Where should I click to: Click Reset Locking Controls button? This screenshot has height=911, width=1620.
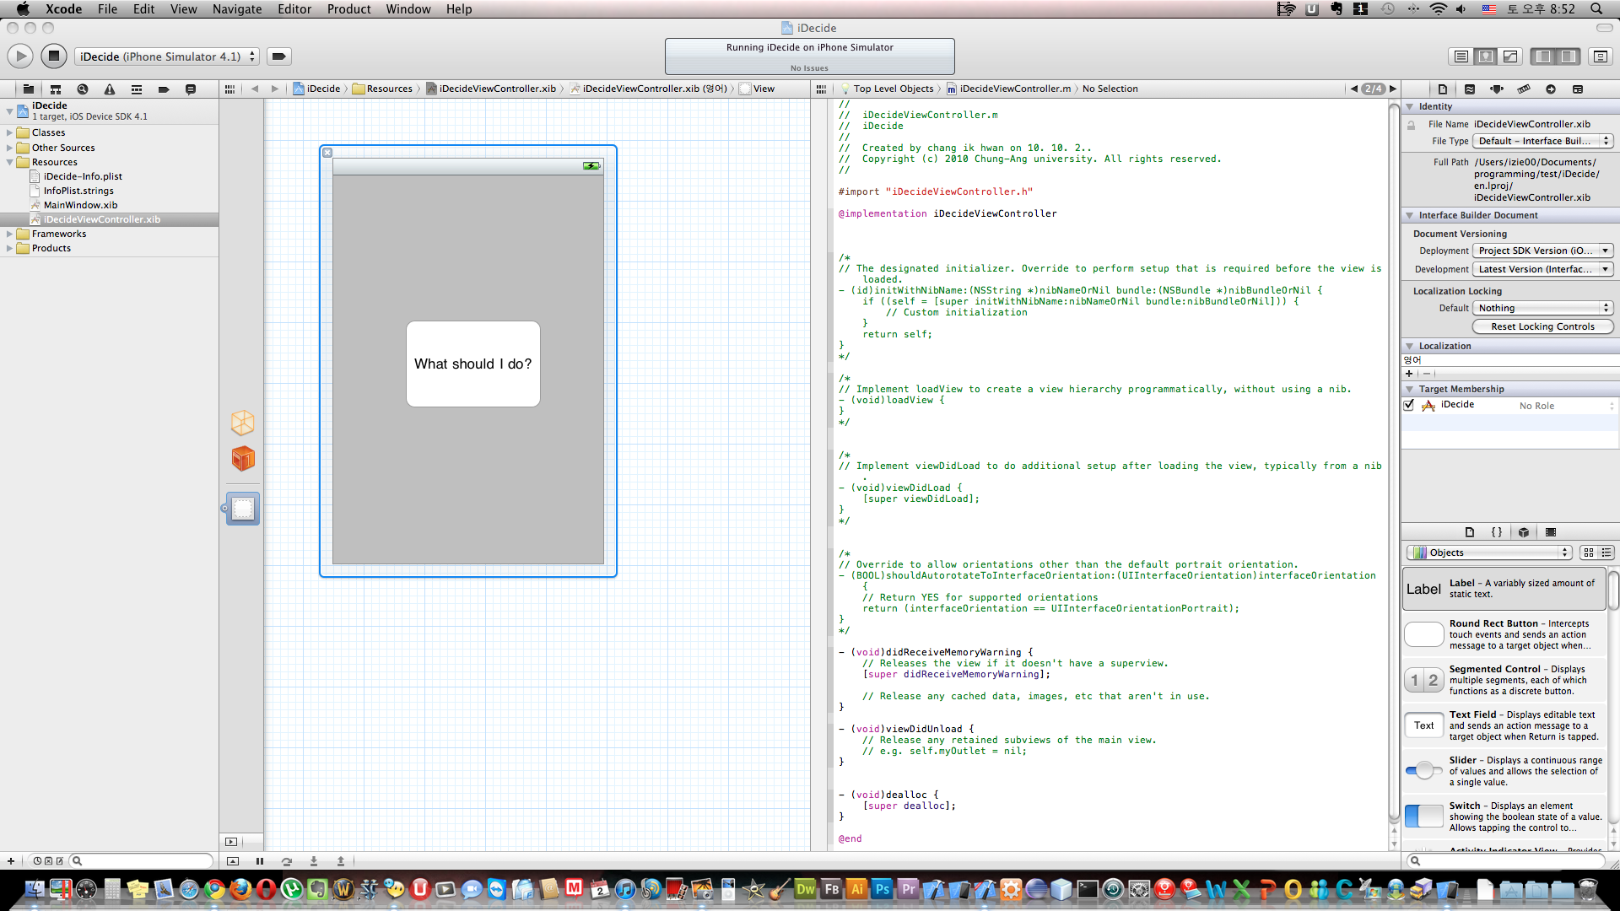pos(1542,326)
